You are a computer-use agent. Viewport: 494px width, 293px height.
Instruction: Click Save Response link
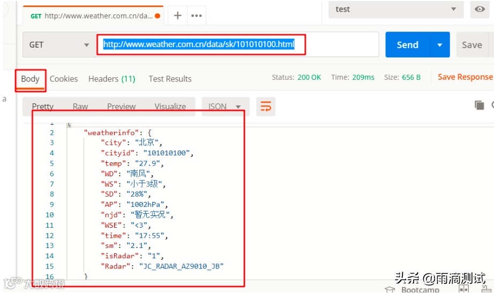tap(465, 77)
